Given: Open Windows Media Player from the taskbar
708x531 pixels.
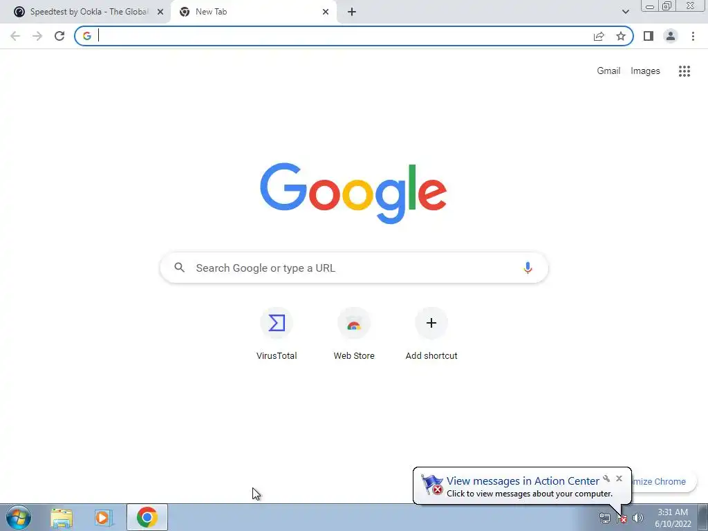Looking at the screenshot, I should (103, 517).
